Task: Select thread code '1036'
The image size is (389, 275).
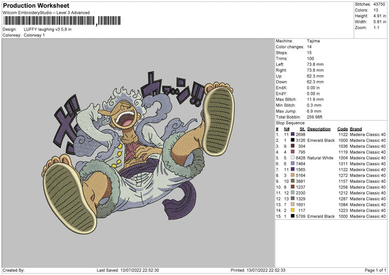Action: pyautogui.click(x=343, y=146)
